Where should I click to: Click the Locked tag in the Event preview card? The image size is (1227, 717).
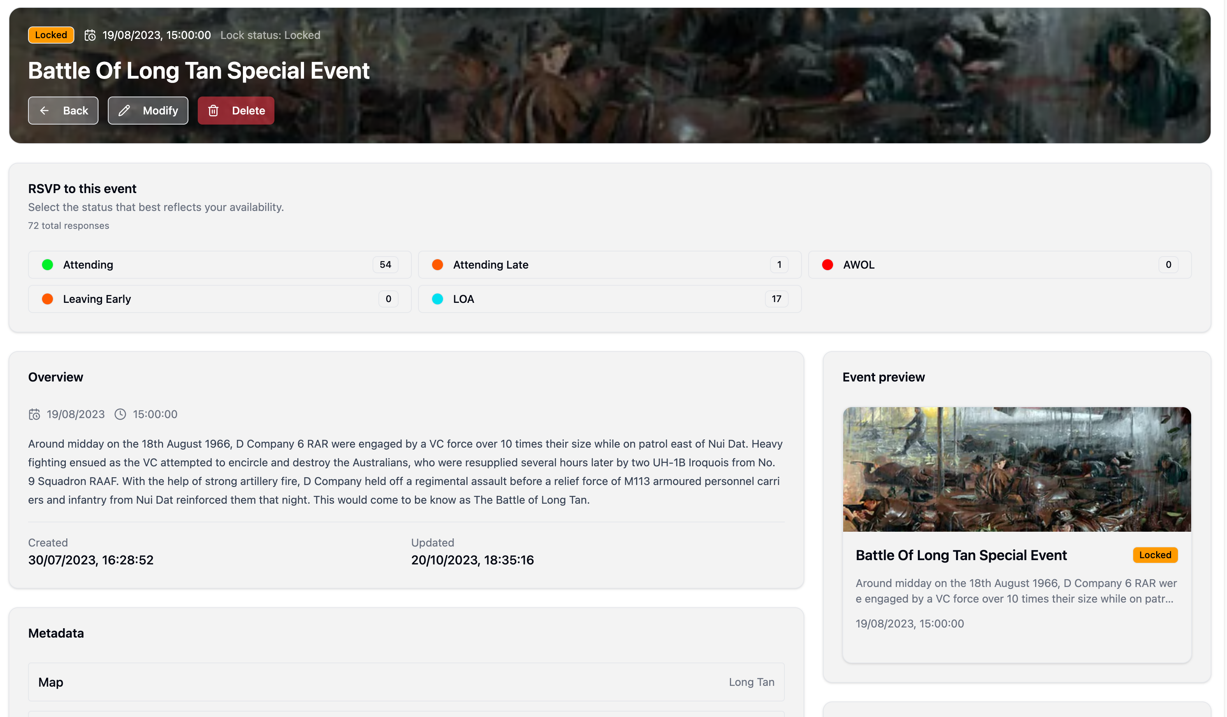tap(1155, 555)
